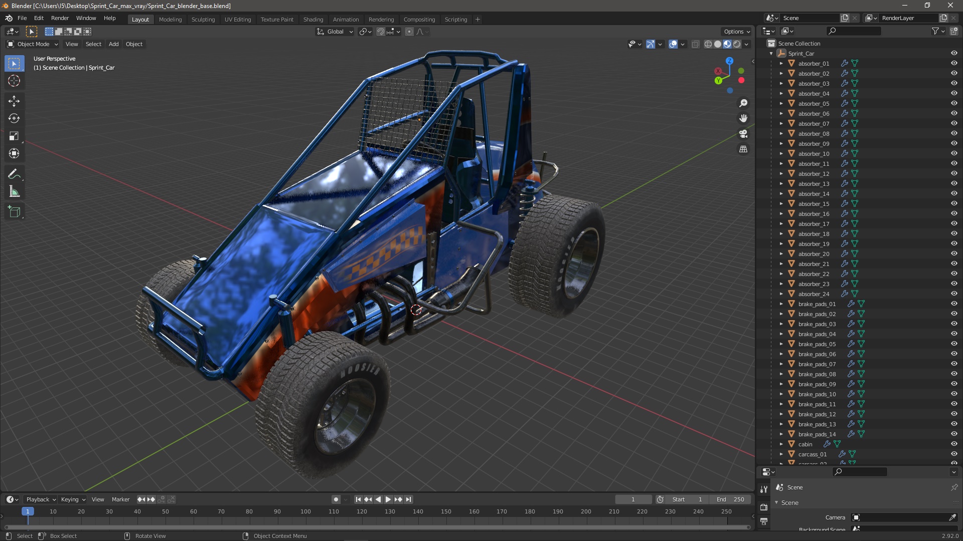
Task: Toggle the camera view icon
Action: coord(743,134)
